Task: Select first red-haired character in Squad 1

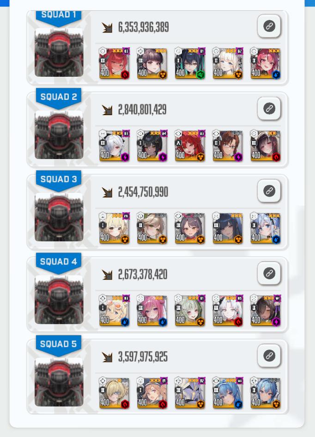Action: pyautogui.click(x=115, y=63)
